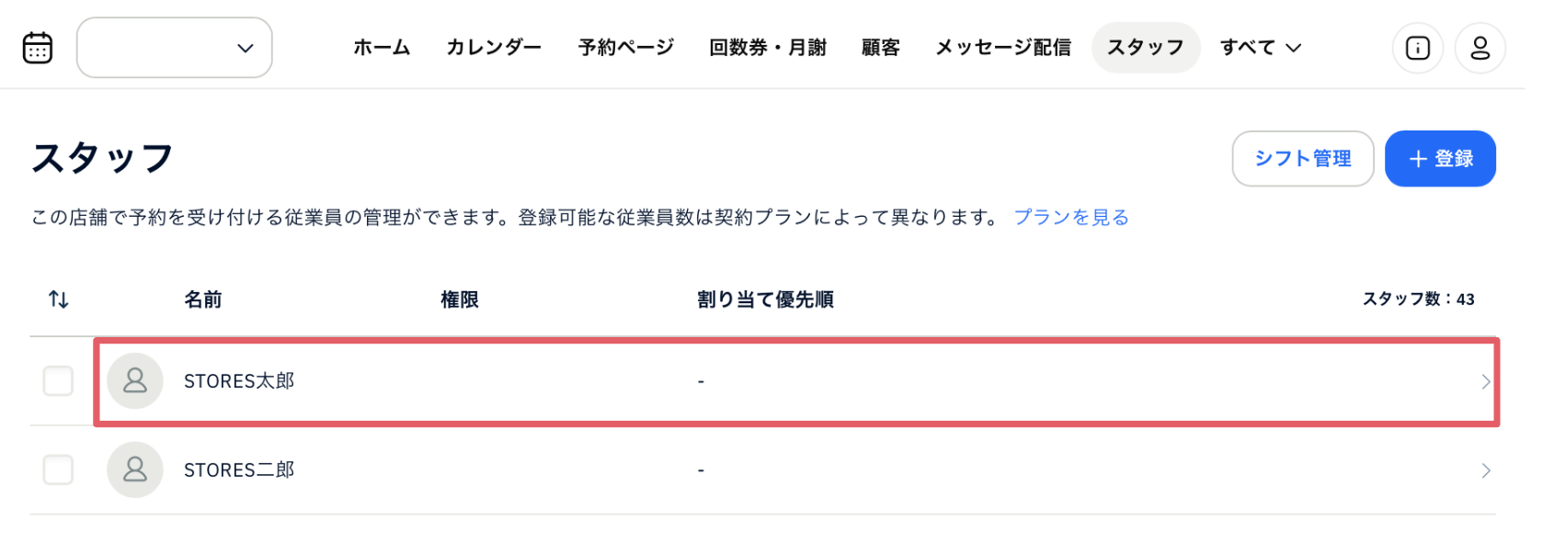
Task: Open the information icon button
Action: pyautogui.click(x=1417, y=48)
